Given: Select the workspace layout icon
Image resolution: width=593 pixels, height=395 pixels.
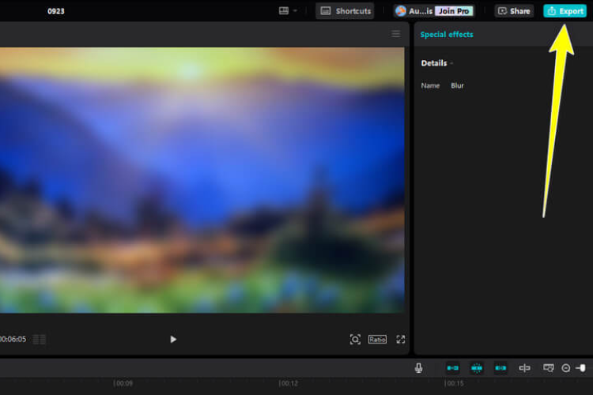Looking at the screenshot, I should point(284,10).
